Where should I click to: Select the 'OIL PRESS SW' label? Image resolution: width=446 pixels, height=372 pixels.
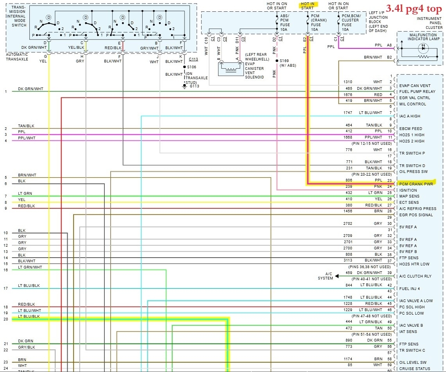[x=413, y=172]
